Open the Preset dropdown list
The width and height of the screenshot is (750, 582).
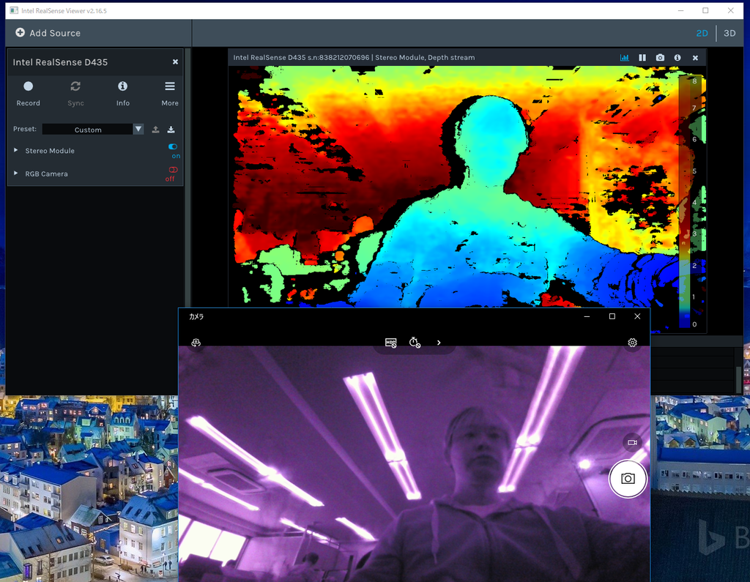pos(138,129)
